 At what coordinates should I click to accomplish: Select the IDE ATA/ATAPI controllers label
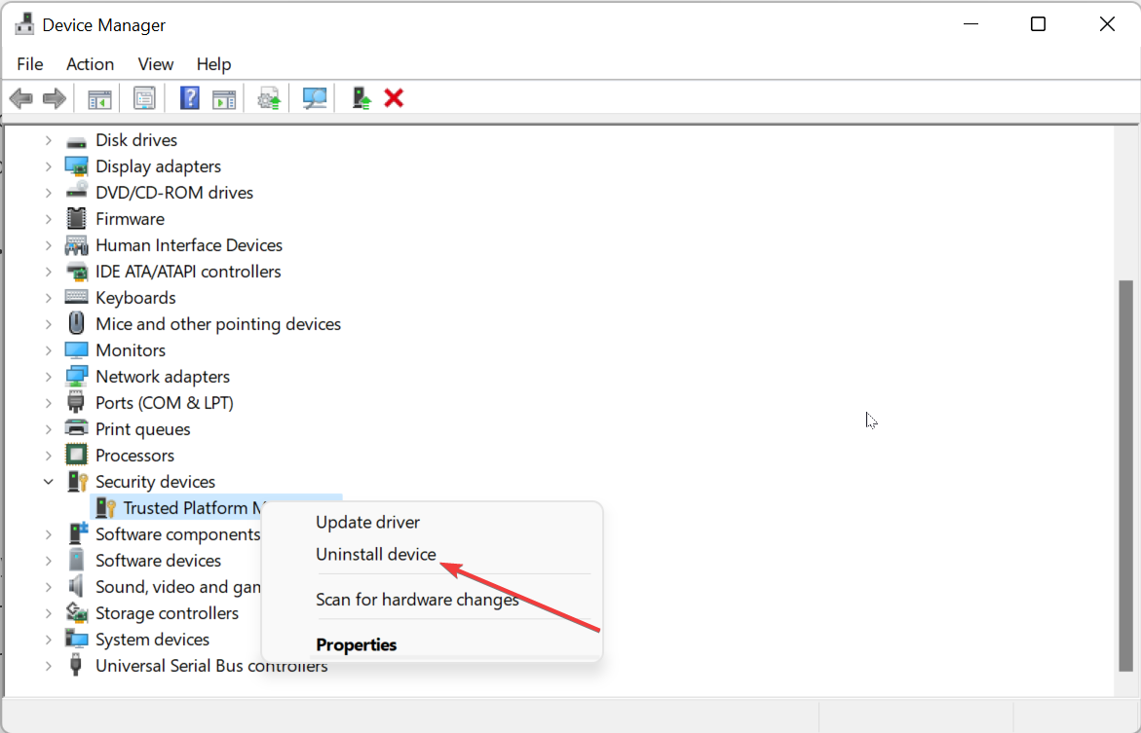[x=188, y=272]
